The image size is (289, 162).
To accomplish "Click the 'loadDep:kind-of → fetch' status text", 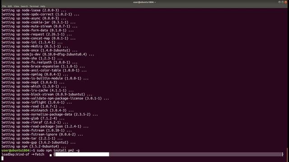I will (x=23, y=154).
